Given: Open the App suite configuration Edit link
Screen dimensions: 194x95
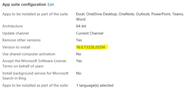Looking at the screenshot, I should [51, 4].
